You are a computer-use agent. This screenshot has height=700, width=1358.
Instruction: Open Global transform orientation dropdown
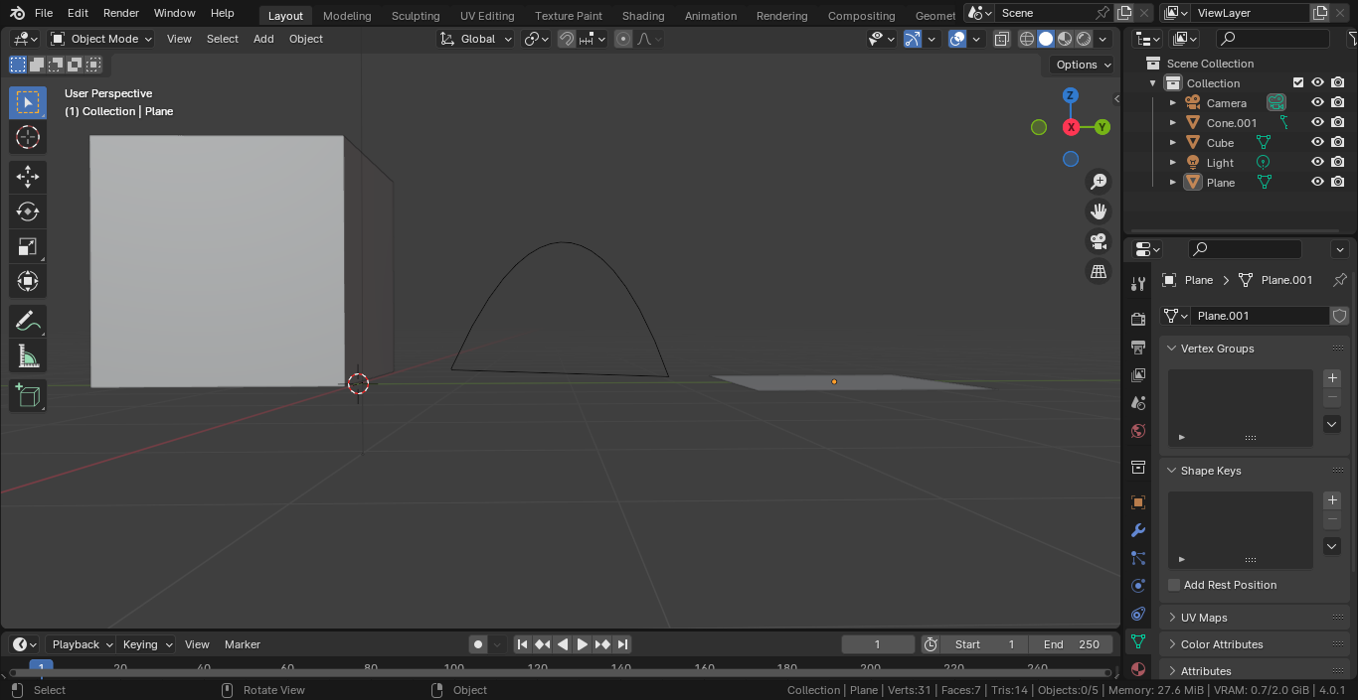477,39
